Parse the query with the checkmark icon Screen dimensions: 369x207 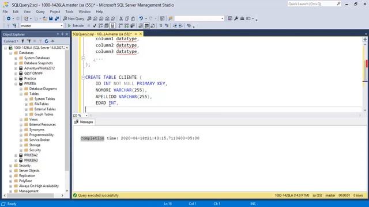coord(95,25)
